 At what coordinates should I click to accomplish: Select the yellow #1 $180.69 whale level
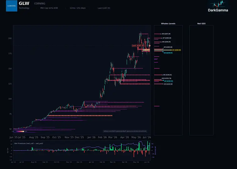pos(176,50)
